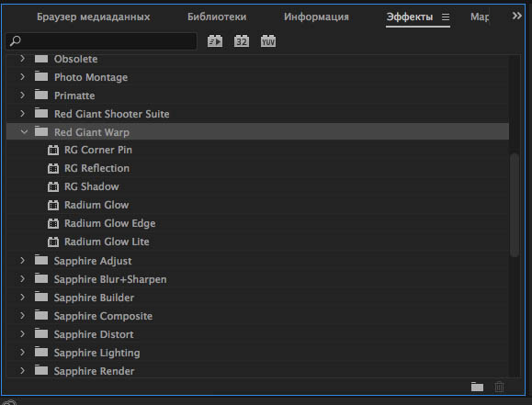
Task: Select the Photo Montage folder icon
Action: click(41, 76)
